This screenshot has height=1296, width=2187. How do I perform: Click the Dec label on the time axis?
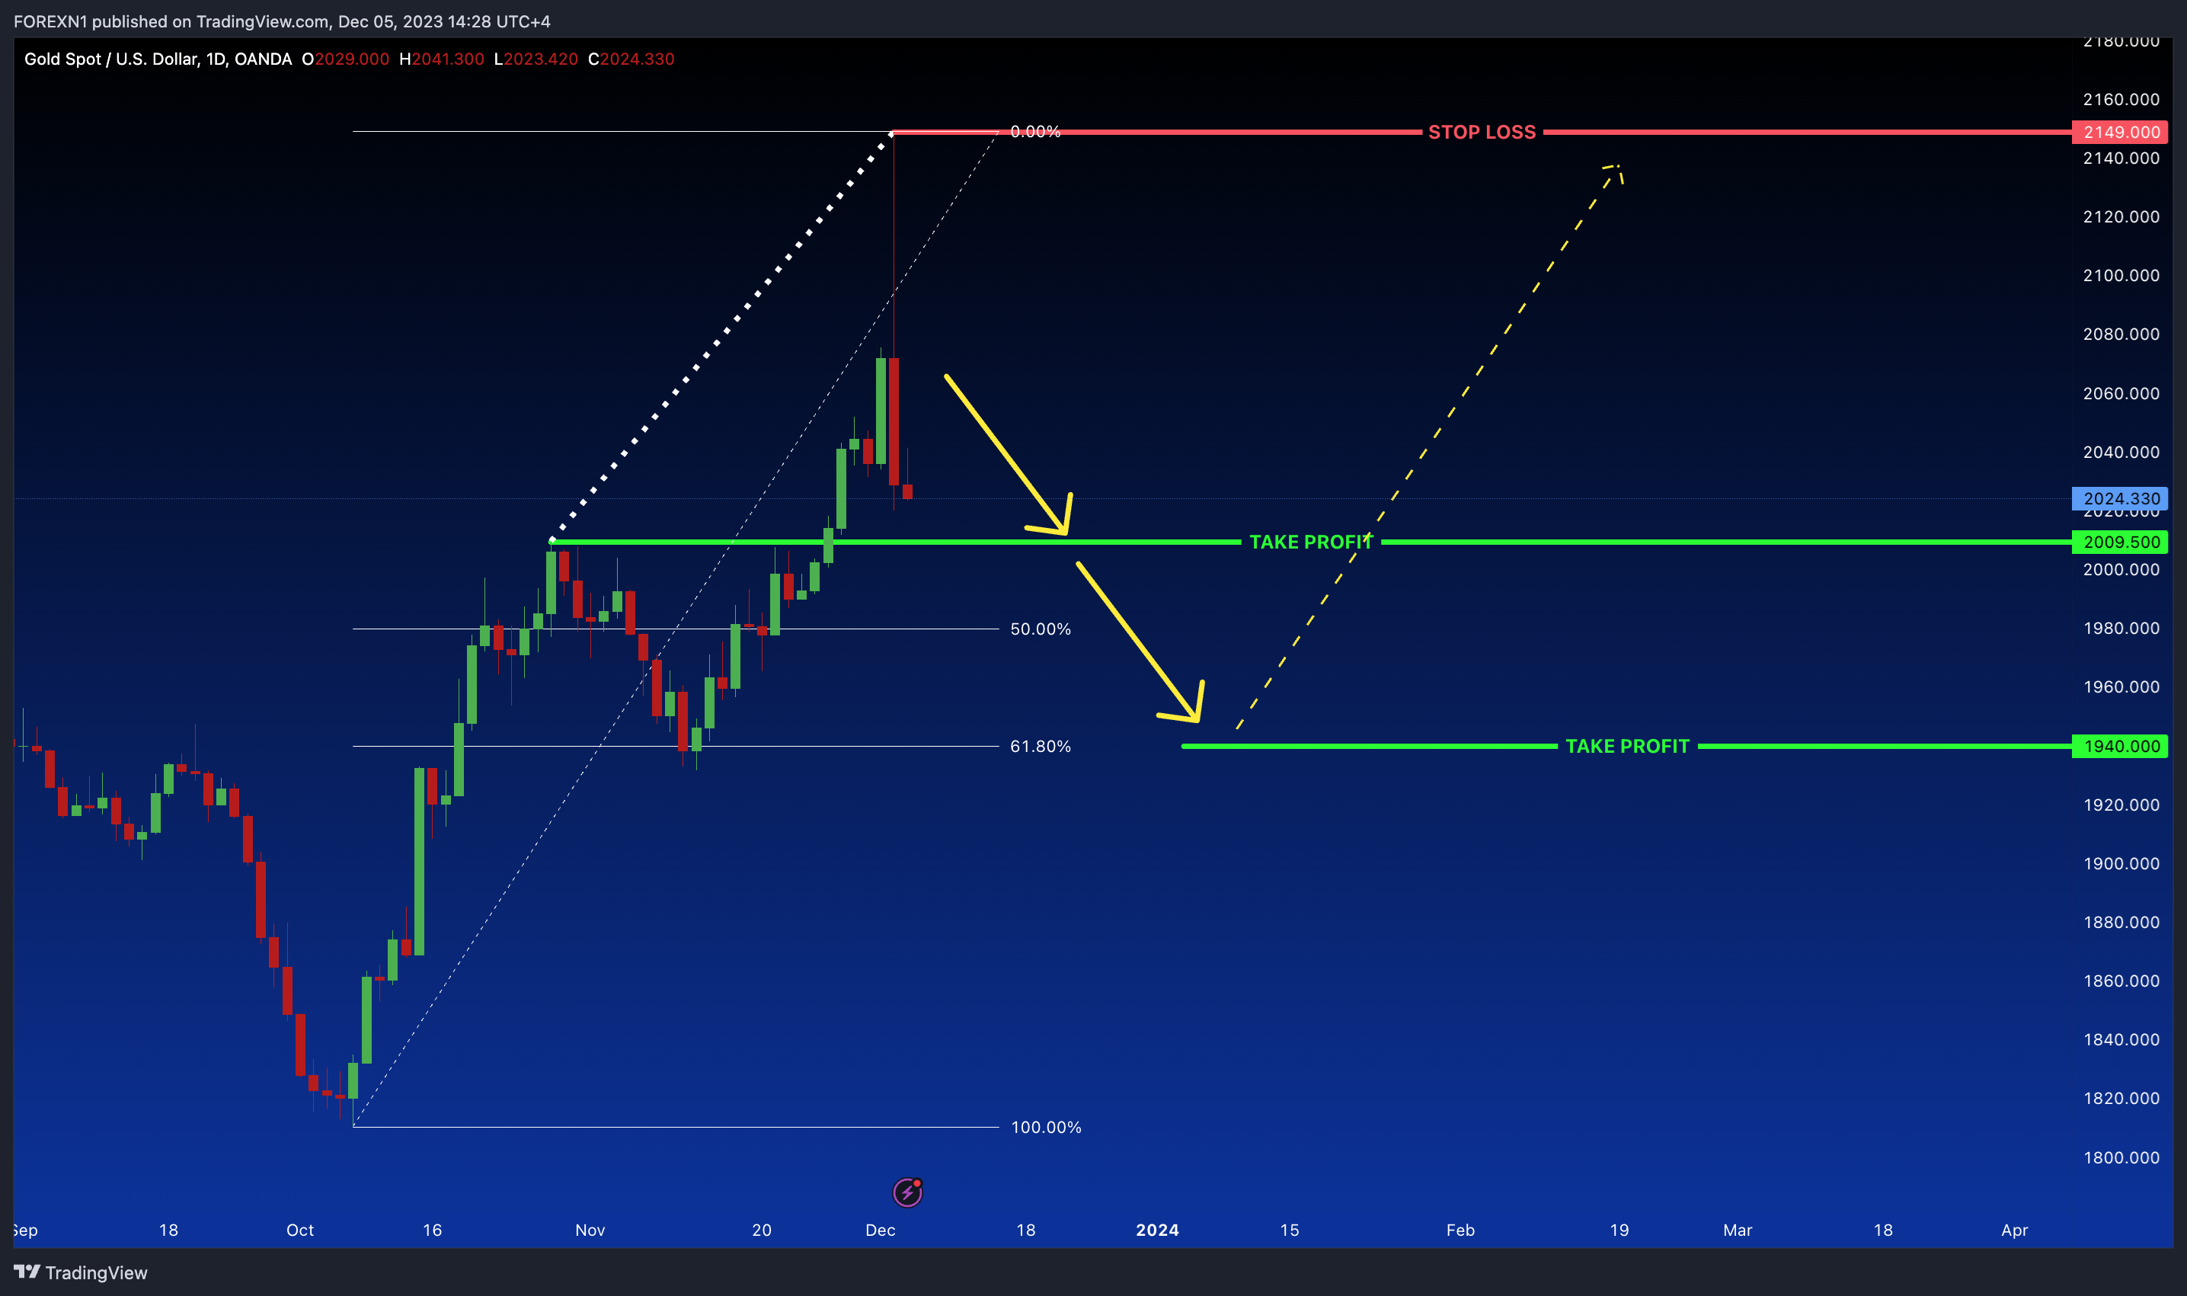(x=880, y=1230)
